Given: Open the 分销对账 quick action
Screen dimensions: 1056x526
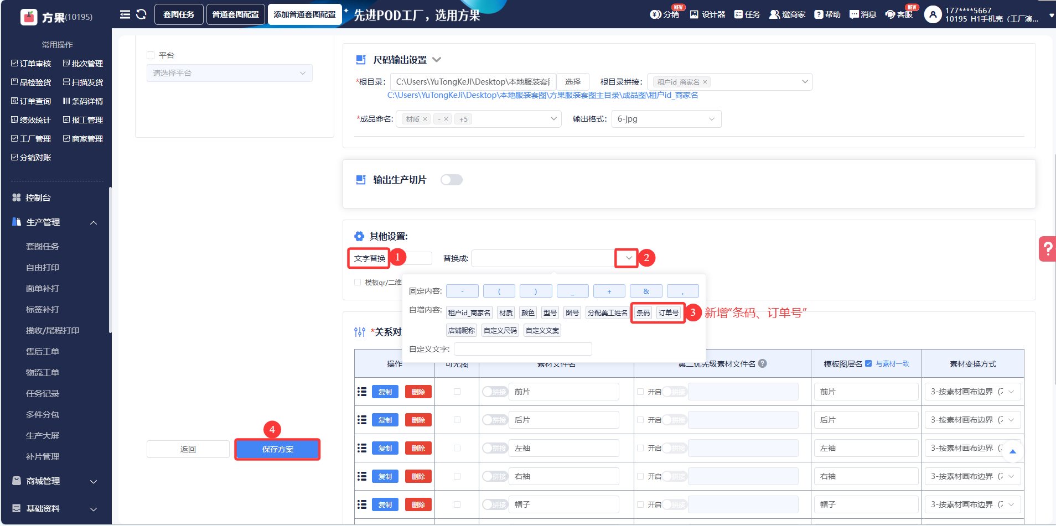Looking at the screenshot, I should click(31, 158).
